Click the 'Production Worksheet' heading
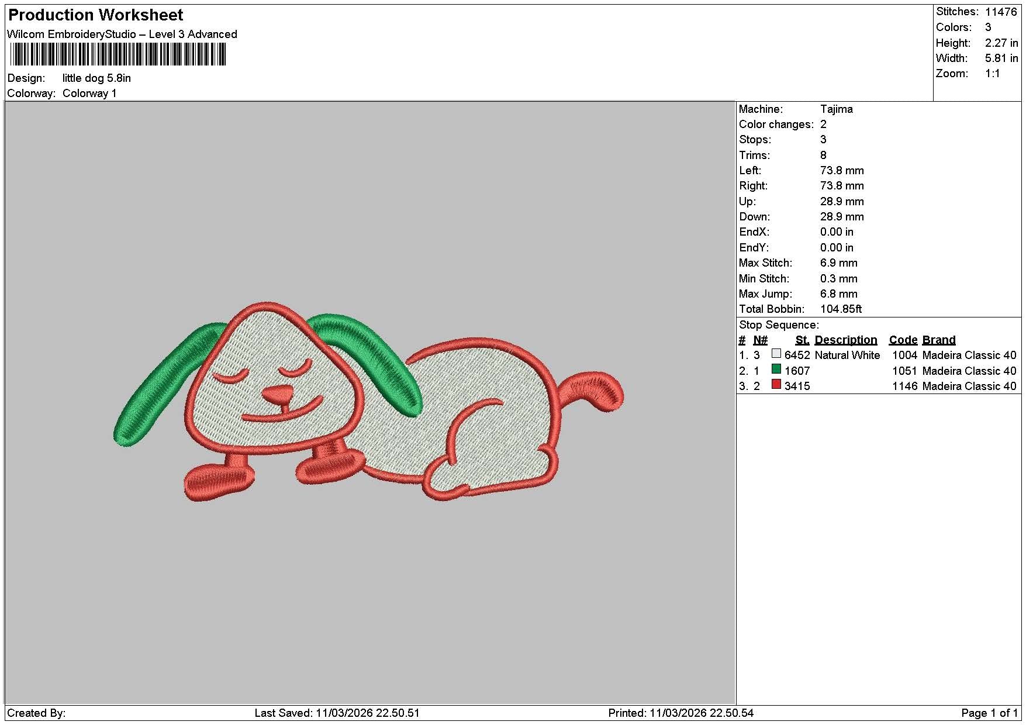This screenshot has height=725, width=1026. tap(96, 15)
